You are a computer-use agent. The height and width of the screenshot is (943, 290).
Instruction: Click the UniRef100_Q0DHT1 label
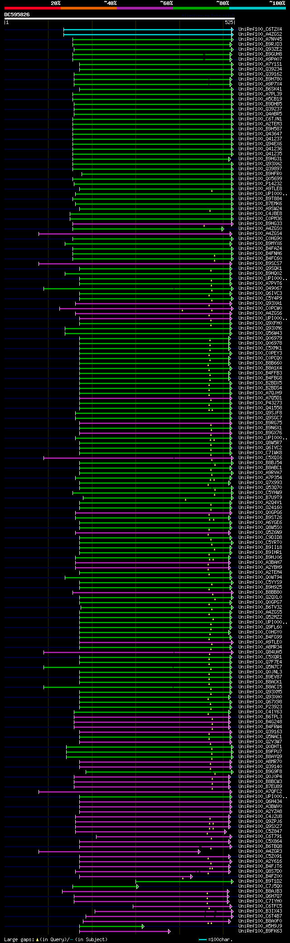[x=260, y=747]
